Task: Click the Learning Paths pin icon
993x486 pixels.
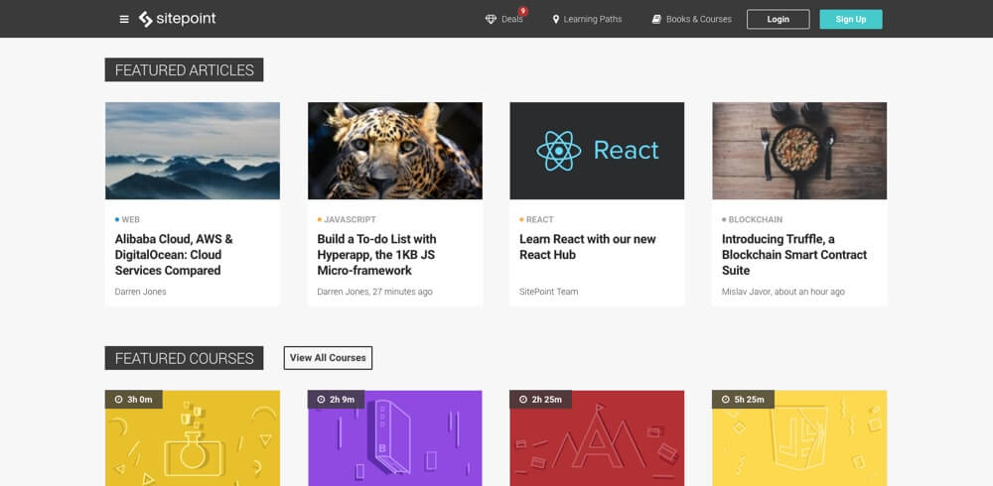Action: click(556, 20)
